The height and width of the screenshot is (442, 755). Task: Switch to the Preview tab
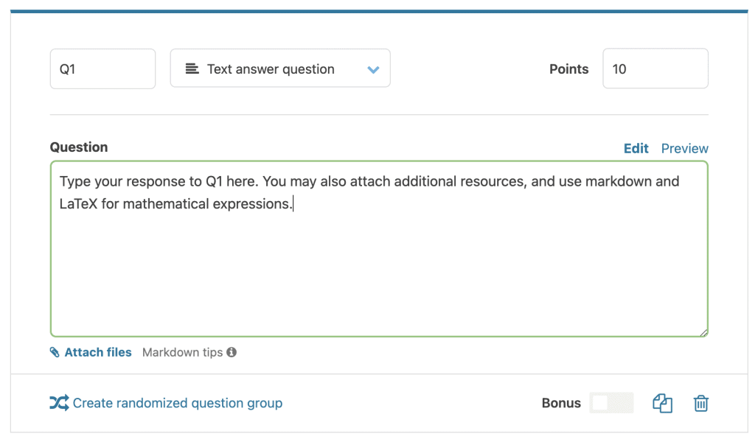click(684, 148)
